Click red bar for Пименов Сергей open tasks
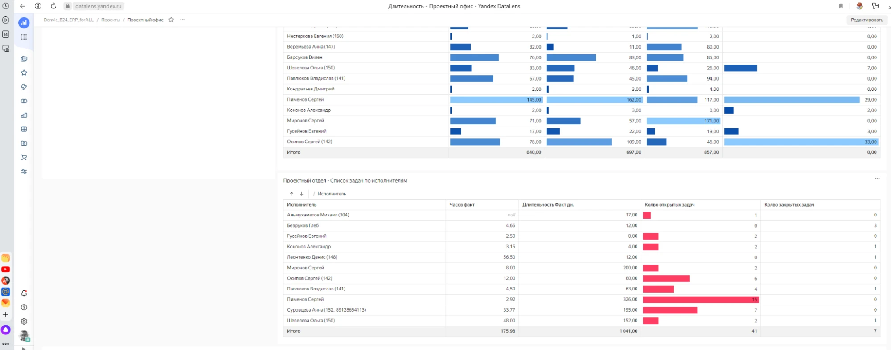891x350 pixels. click(x=700, y=300)
